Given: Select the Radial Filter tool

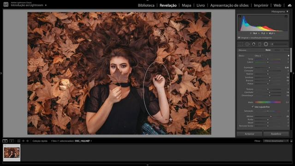Looking at the screenshot, I should coord(266,44).
